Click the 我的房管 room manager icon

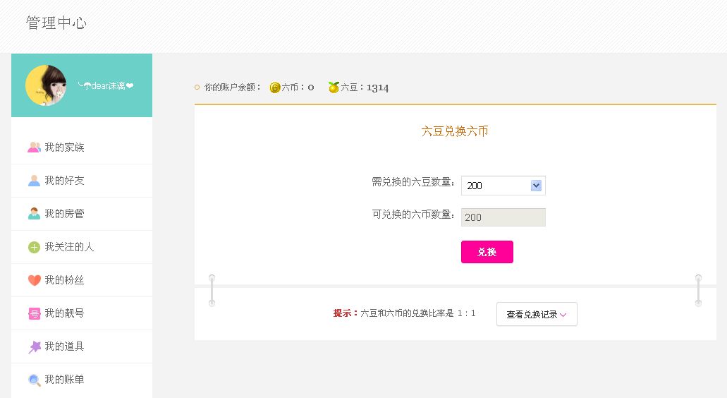[x=34, y=214]
